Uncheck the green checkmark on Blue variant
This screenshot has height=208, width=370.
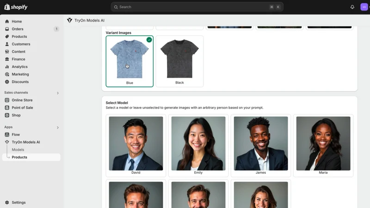[x=149, y=40]
